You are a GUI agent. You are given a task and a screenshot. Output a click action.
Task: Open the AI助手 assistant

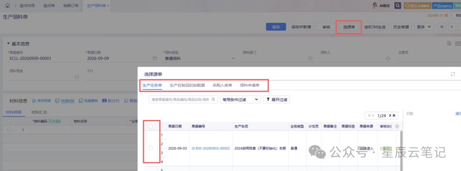pyautogui.click(x=382, y=6)
